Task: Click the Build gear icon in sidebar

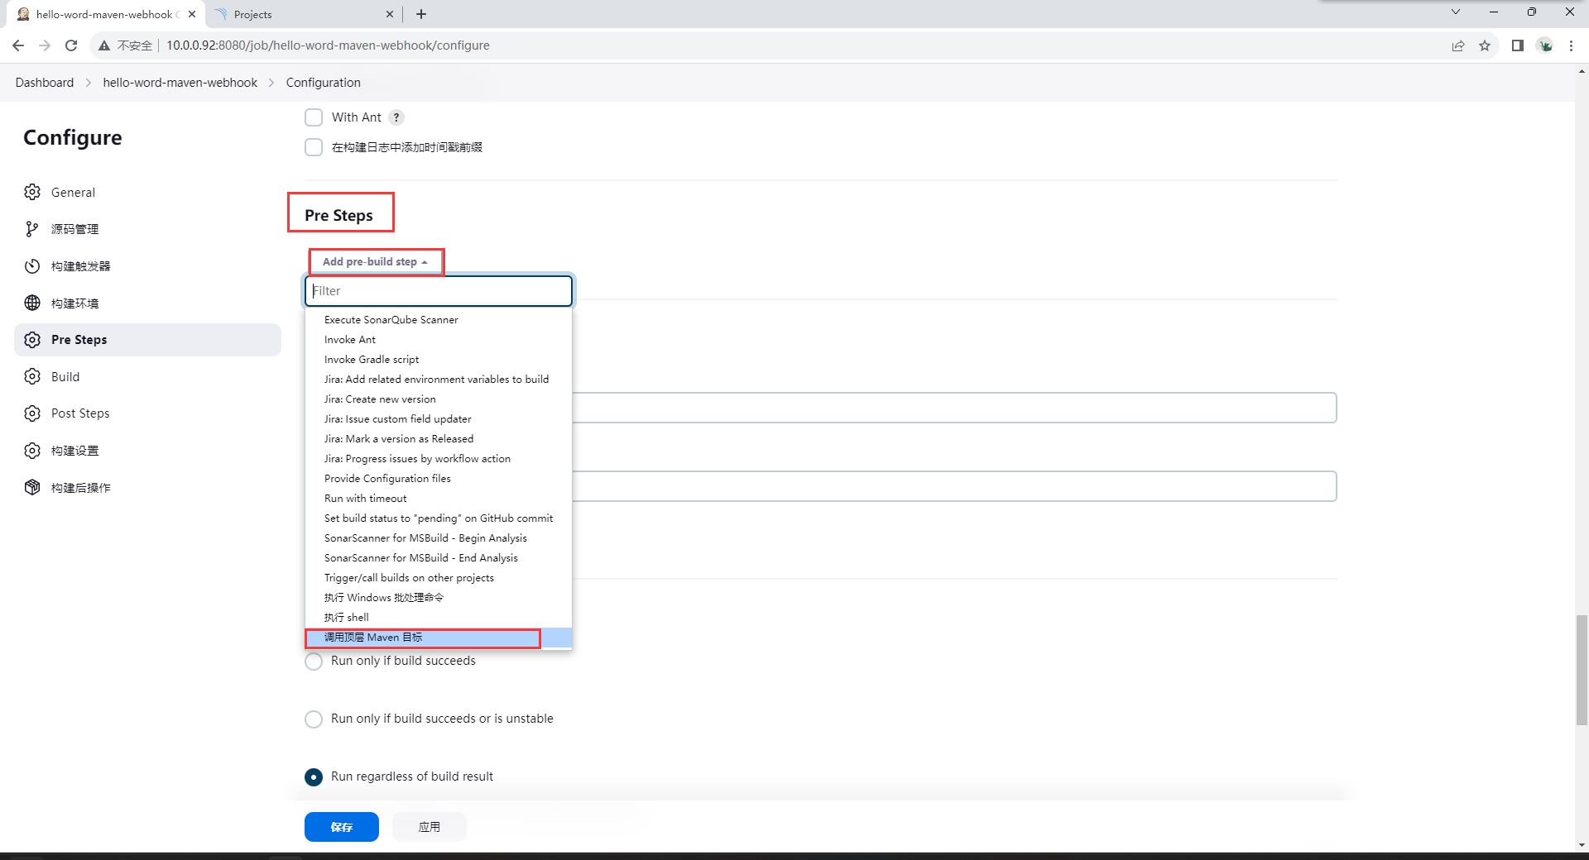Action: (x=32, y=376)
